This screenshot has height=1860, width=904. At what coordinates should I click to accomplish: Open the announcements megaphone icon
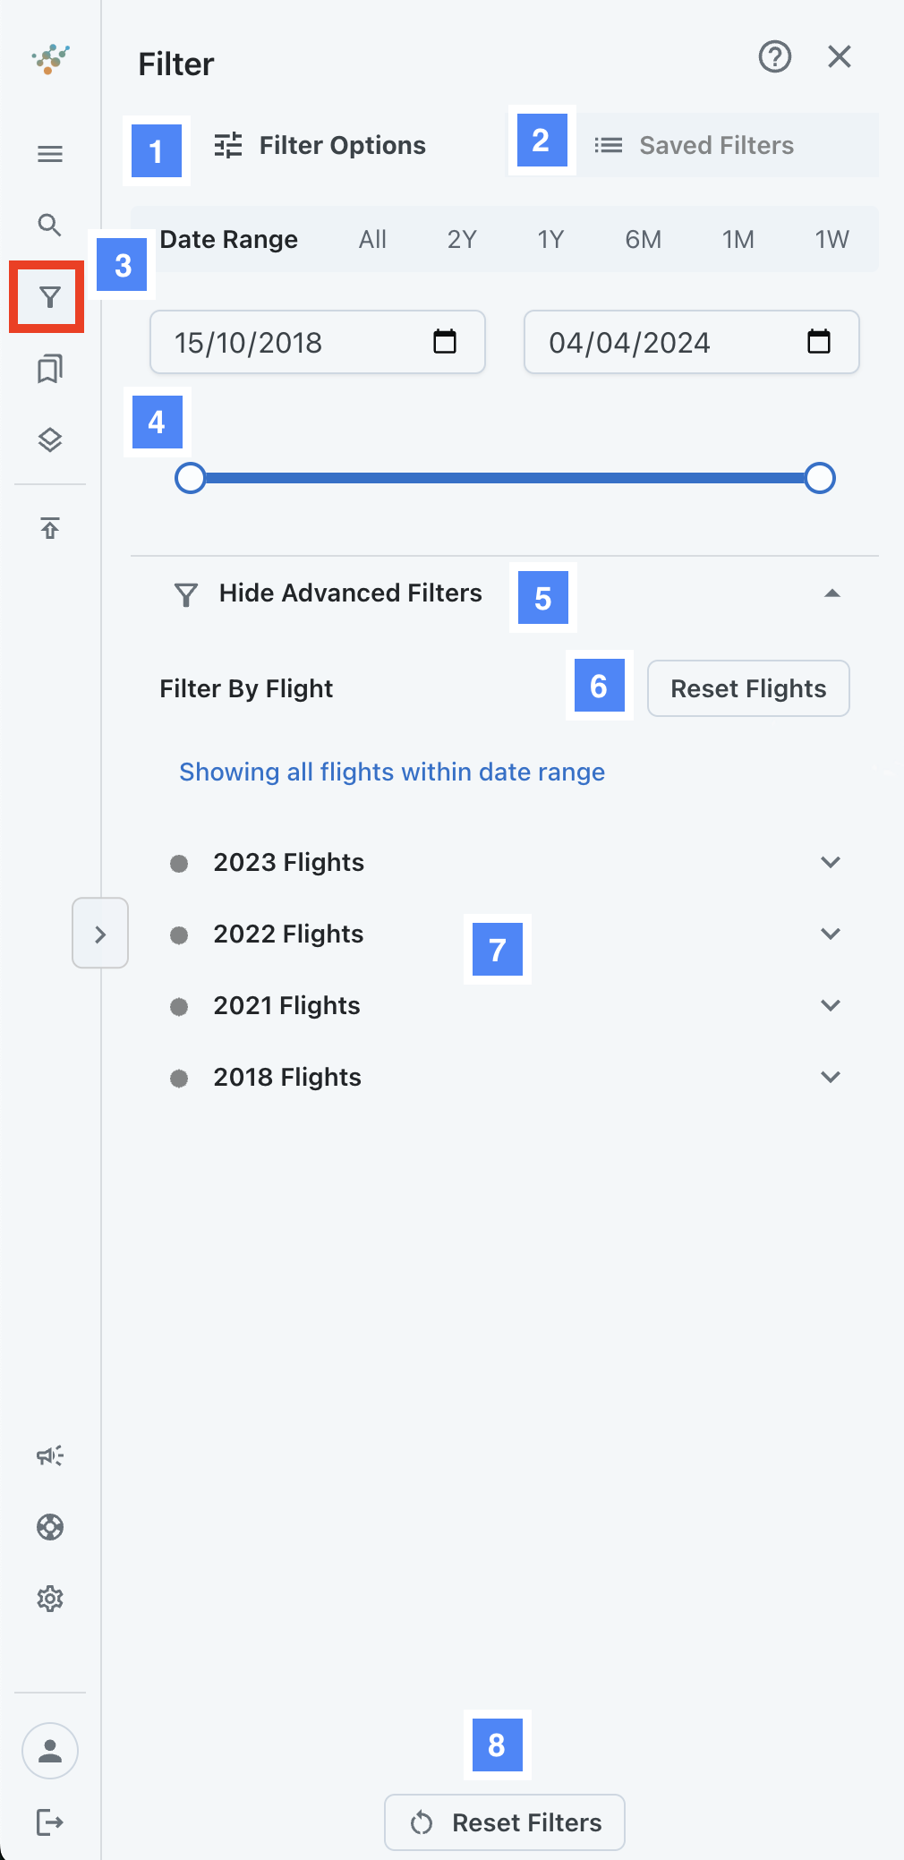(50, 1455)
